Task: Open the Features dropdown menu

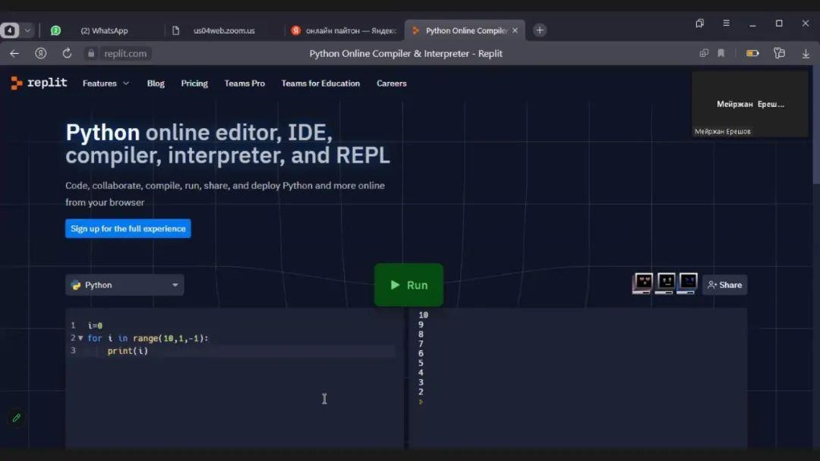Action: pos(106,83)
